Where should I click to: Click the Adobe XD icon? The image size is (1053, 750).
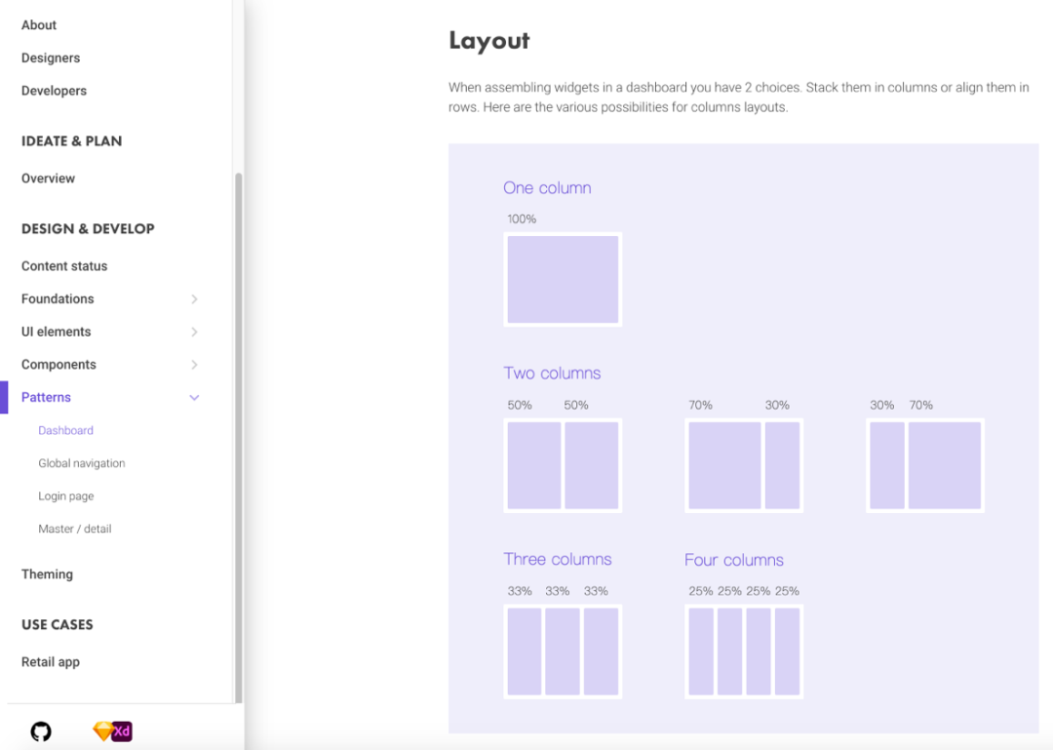point(122,730)
